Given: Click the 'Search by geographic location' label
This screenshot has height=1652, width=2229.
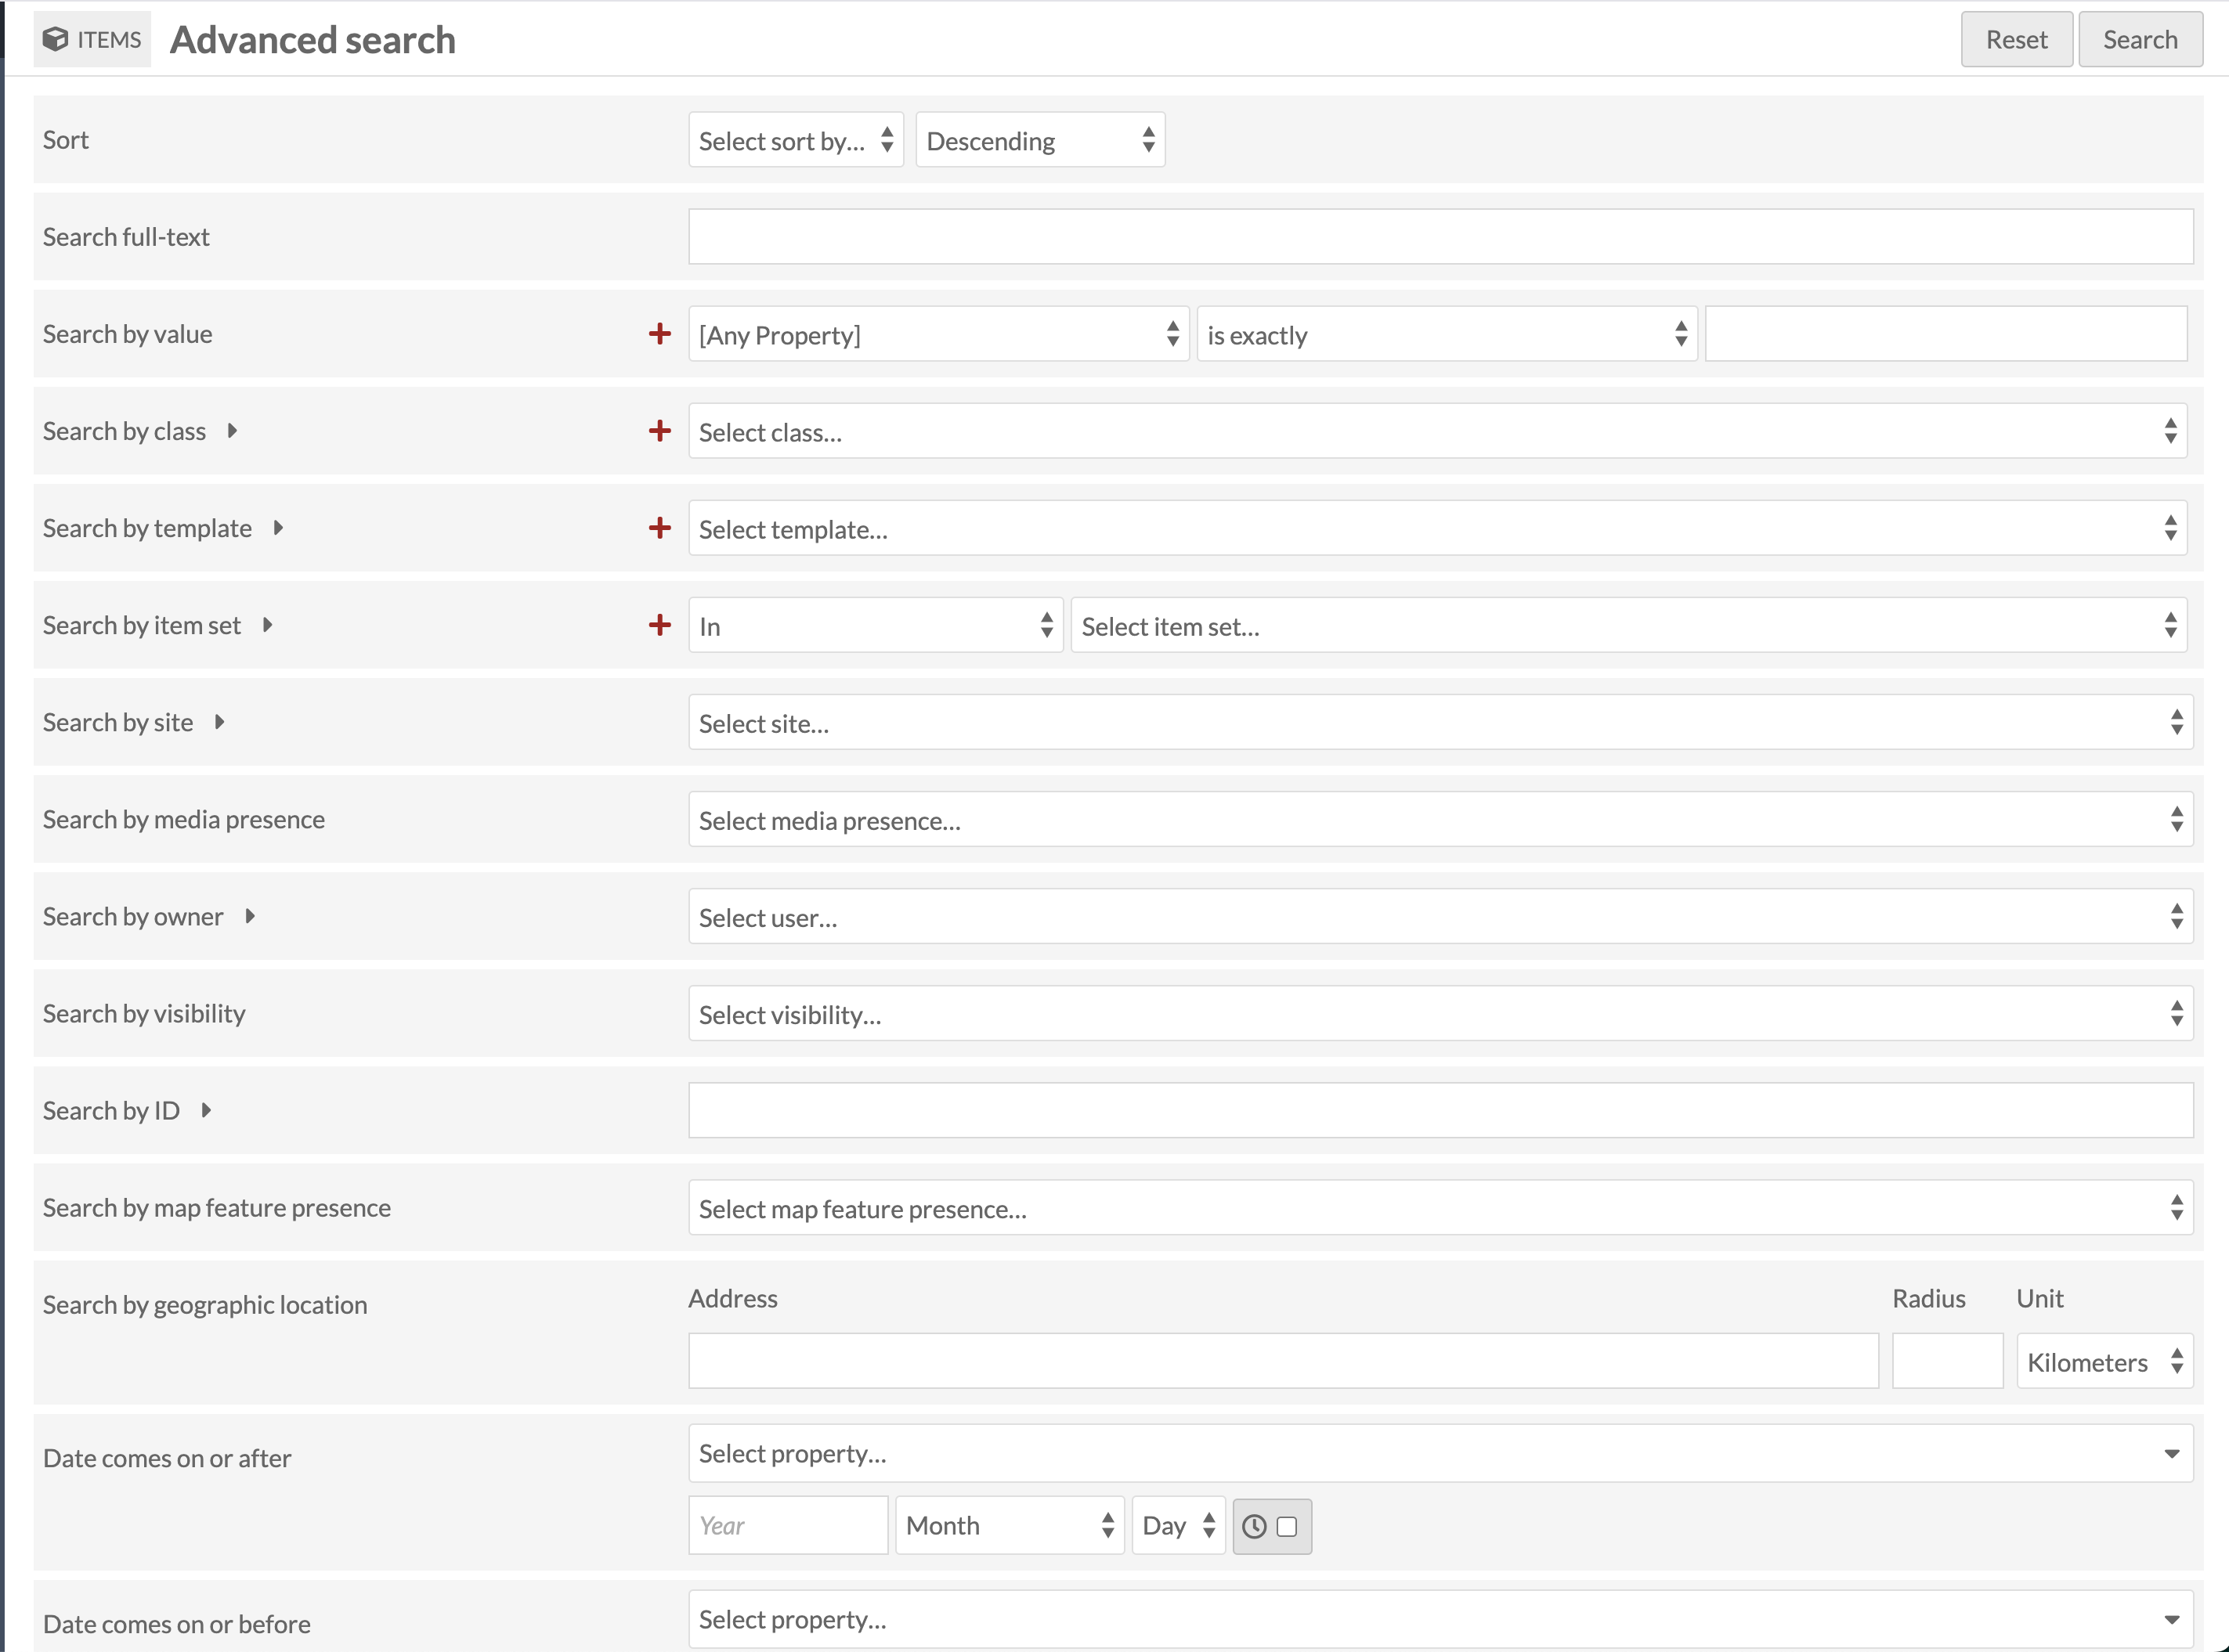Looking at the screenshot, I should click(205, 1305).
